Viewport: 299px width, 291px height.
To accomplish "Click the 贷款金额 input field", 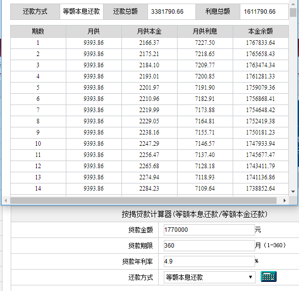I will point(209,230).
